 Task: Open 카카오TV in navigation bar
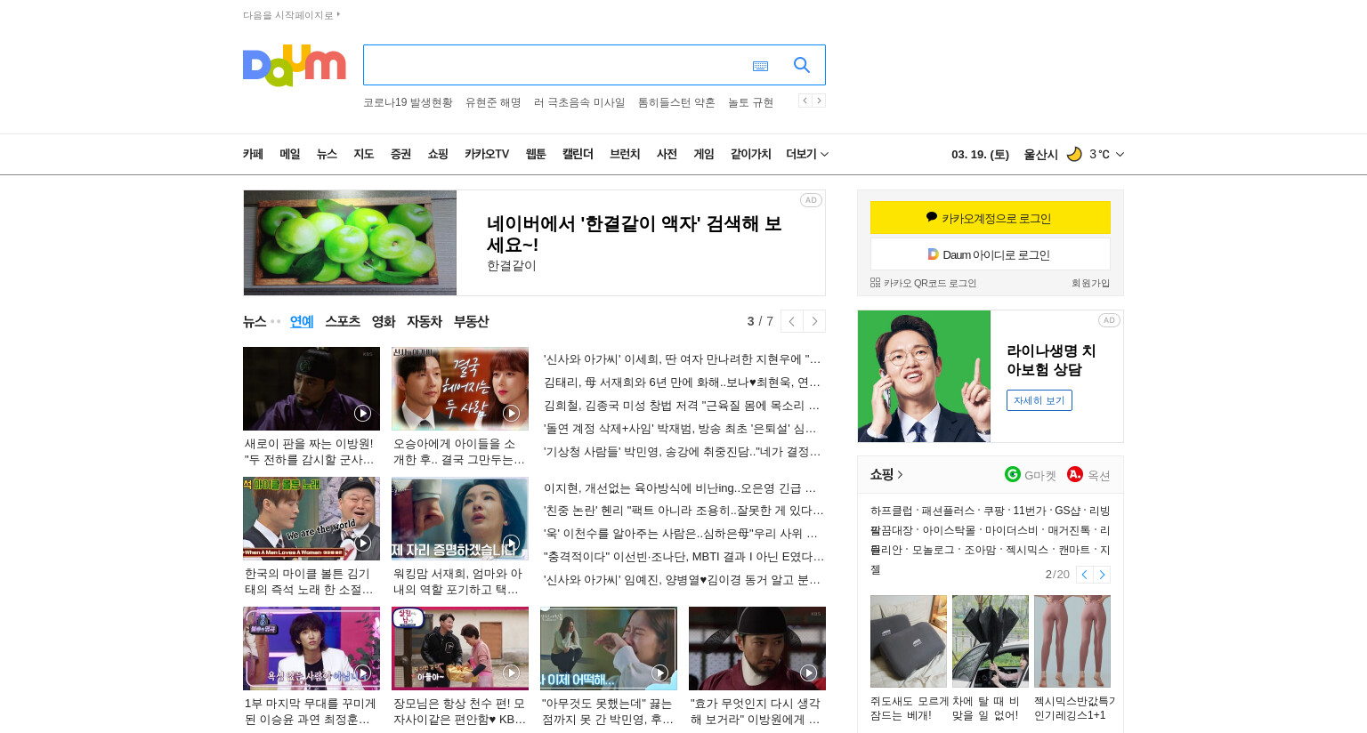(x=487, y=154)
